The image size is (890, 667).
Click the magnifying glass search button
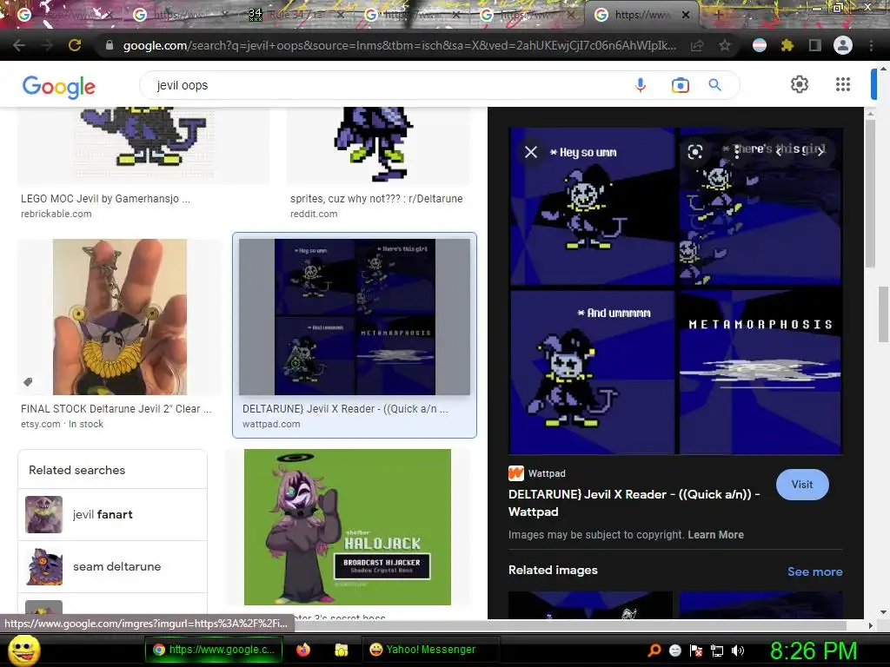(715, 85)
